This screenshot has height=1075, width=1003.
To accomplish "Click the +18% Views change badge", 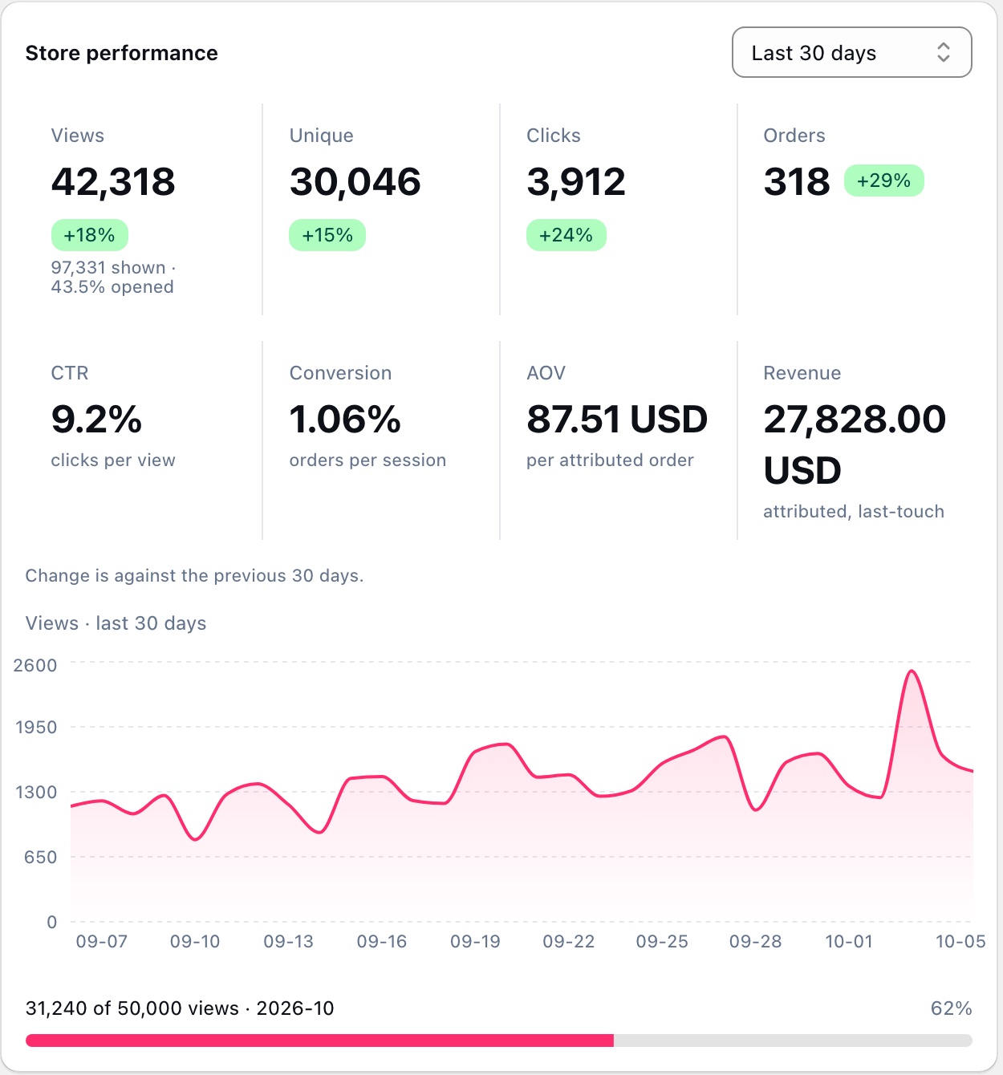I will pos(90,235).
